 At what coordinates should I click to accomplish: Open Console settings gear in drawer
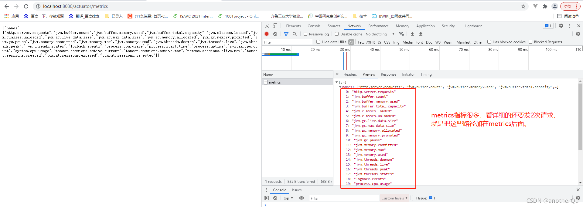coord(578,198)
